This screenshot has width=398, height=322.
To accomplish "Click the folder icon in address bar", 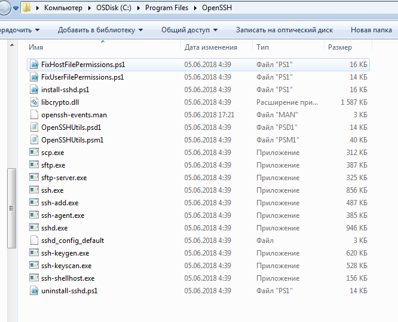I will pyautogui.click(x=27, y=8).
